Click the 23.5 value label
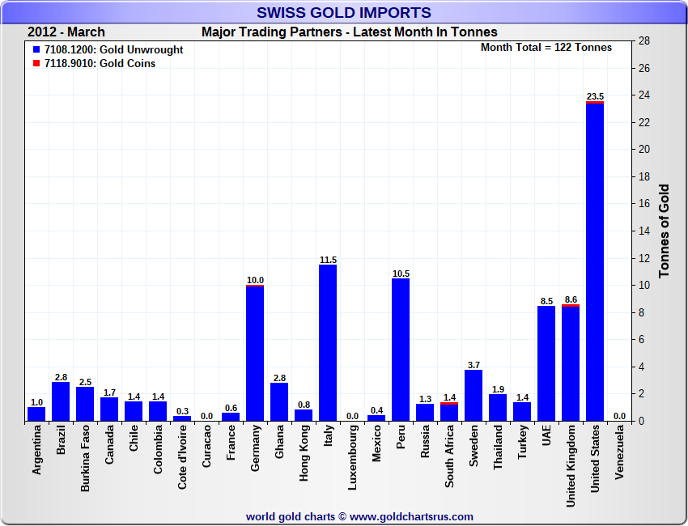The height and width of the screenshot is (526, 688). coord(595,96)
